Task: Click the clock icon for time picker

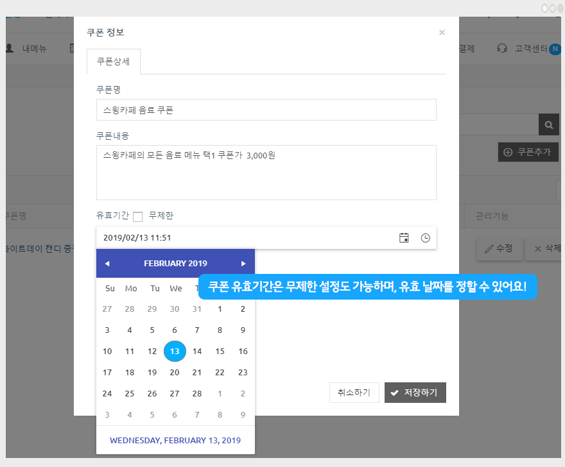Action: click(x=425, y=238)
